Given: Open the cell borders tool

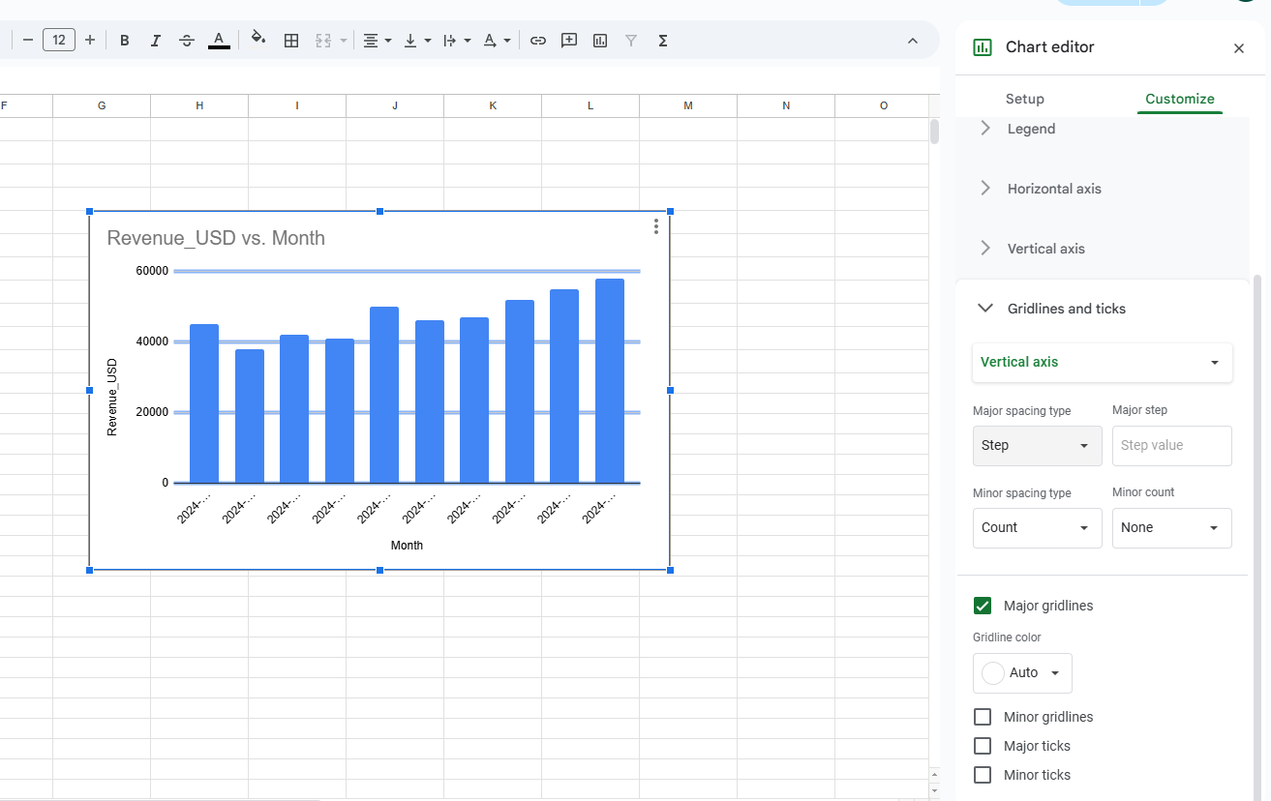Looking at the screenshot, I should [291, 41].
